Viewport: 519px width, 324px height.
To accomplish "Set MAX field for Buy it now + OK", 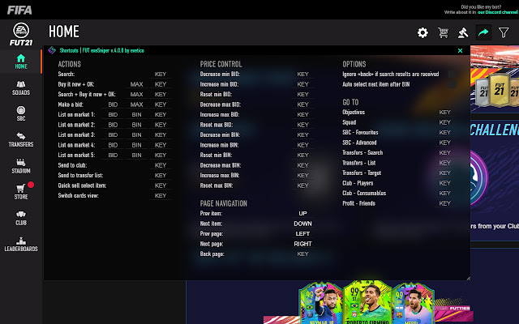I will pyautogui.click(x=136, y=84).
